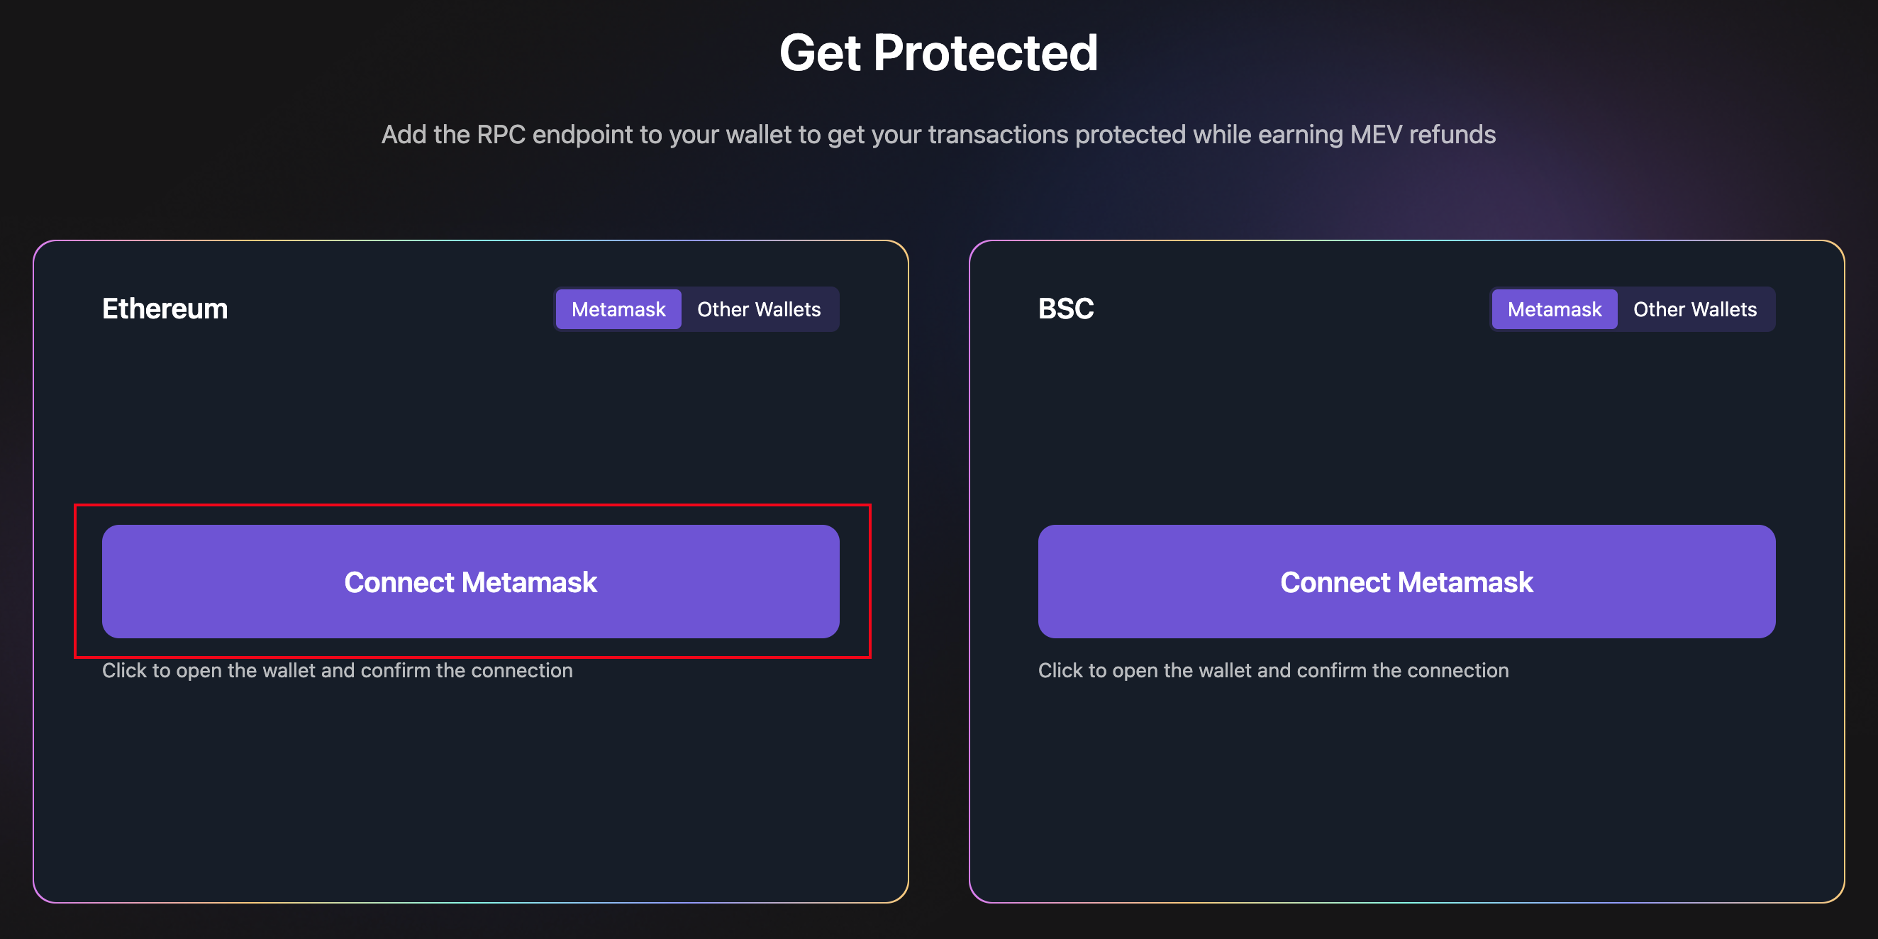Click helper text under BSC Connect button
This screenshot has width=1878, height=939.
coord(1273,671)
